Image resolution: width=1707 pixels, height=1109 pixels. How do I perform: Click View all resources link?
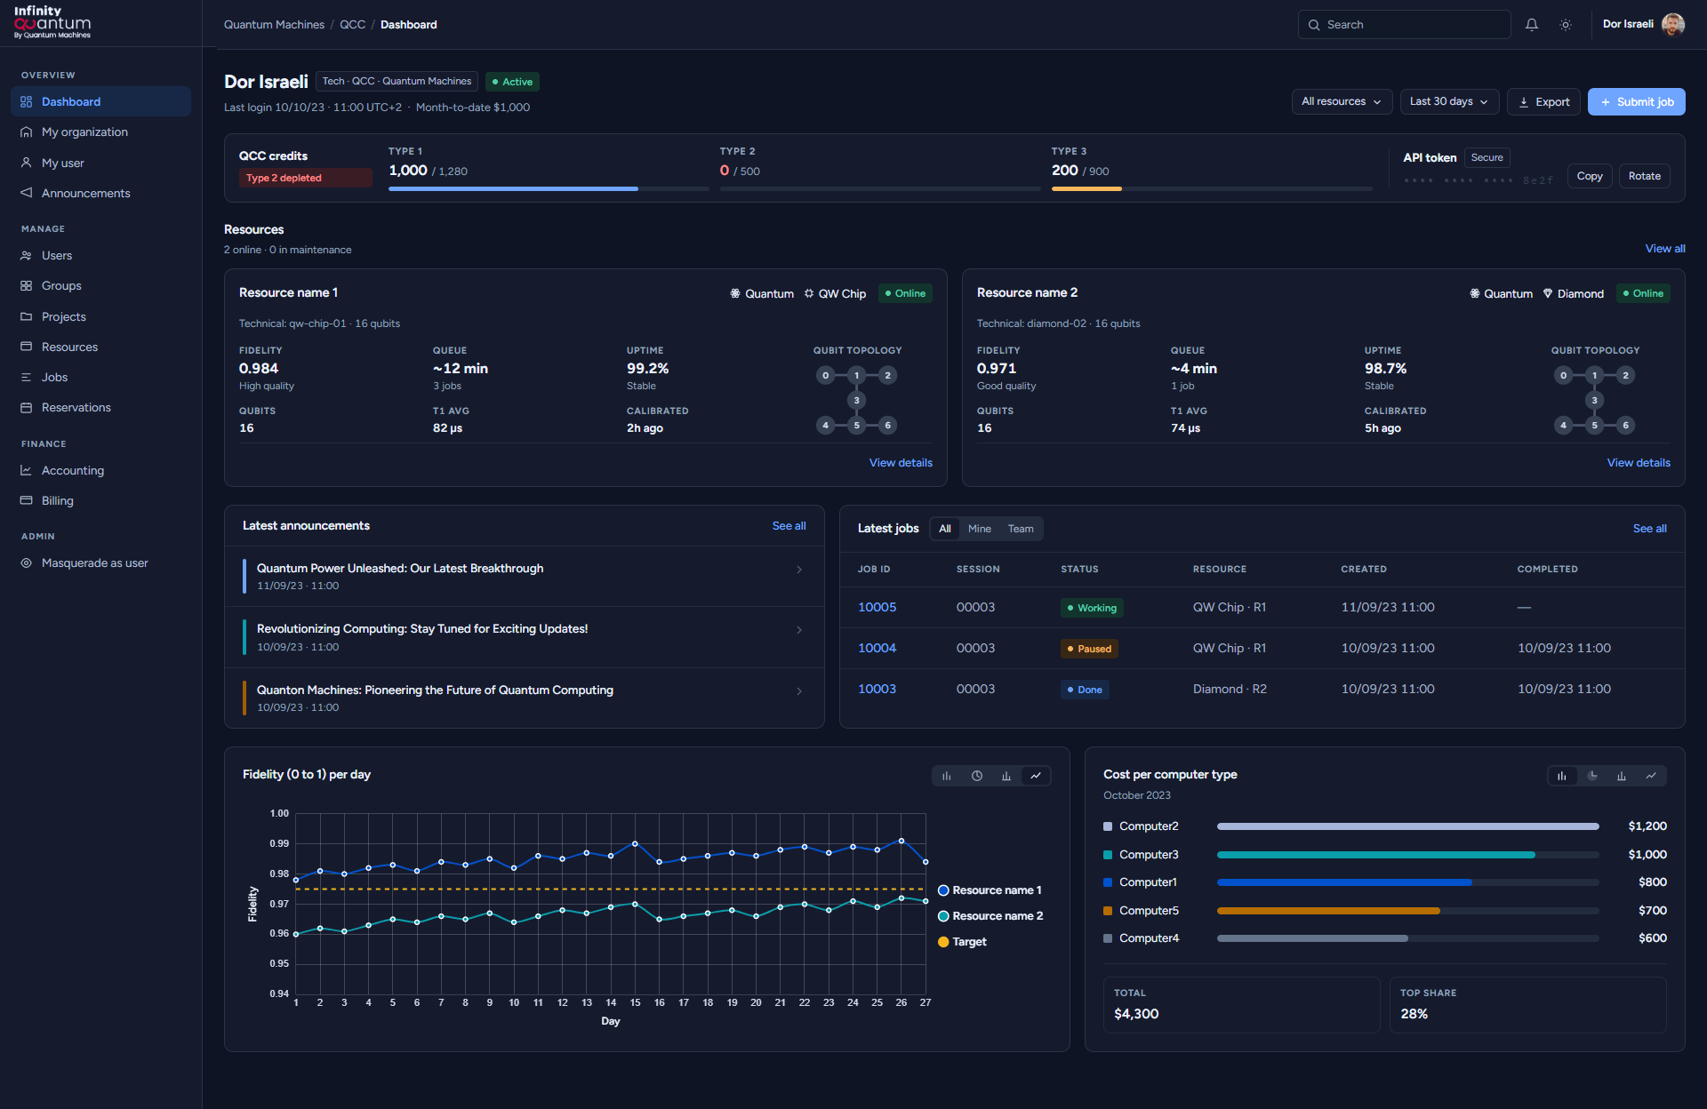click(x=1664, y=249)
